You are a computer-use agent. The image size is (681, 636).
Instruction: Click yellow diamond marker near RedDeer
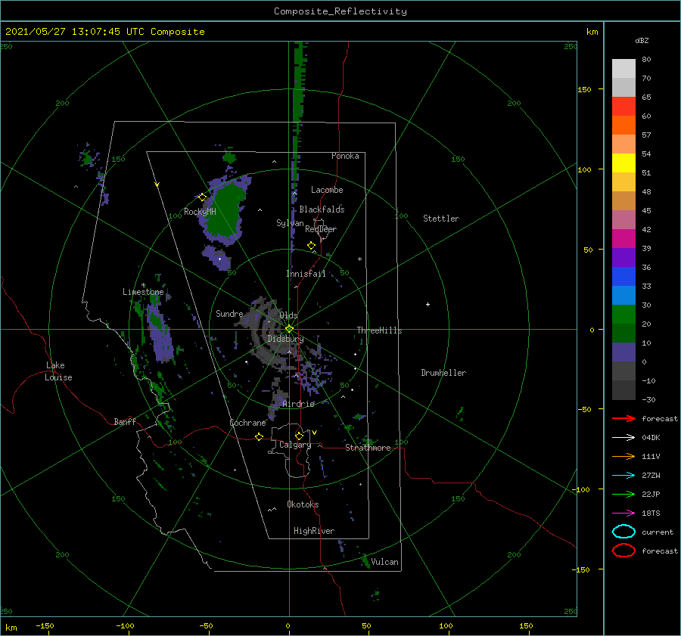311,245
